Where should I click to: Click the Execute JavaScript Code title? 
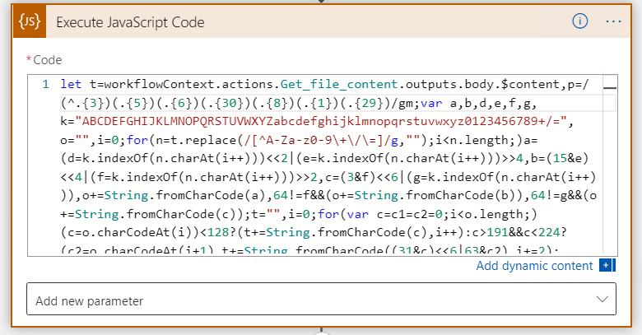[130, 22]
